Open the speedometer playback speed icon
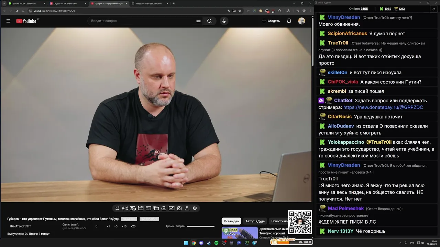The image size is (440, 247). (164, 208)
